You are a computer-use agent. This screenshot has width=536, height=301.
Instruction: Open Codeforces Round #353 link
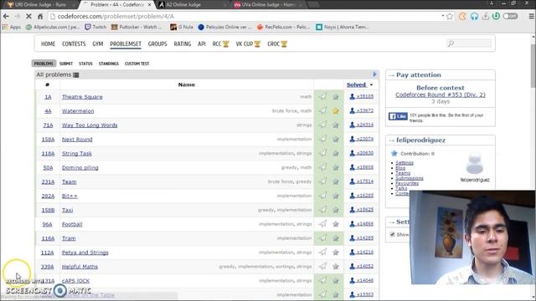[x=441, y=94]
